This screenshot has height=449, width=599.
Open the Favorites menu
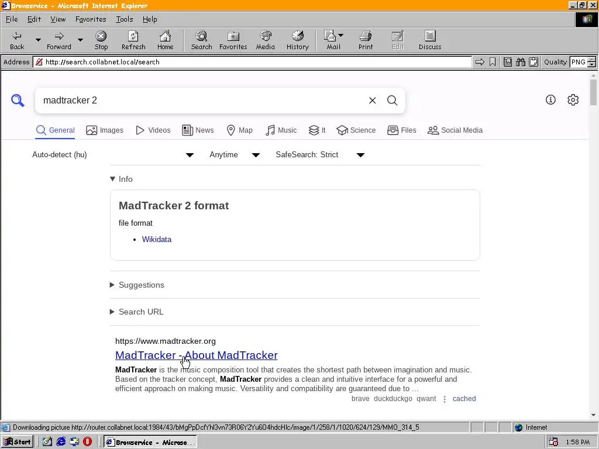tap(91, 19)
